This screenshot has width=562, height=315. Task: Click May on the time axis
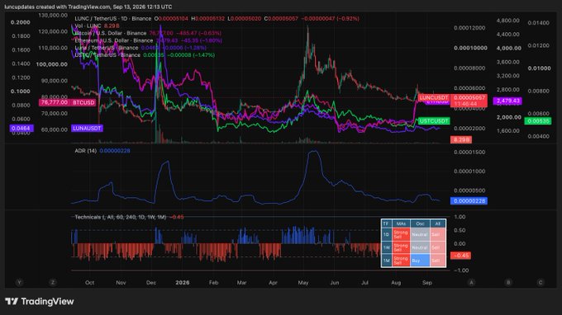(303, 283)
